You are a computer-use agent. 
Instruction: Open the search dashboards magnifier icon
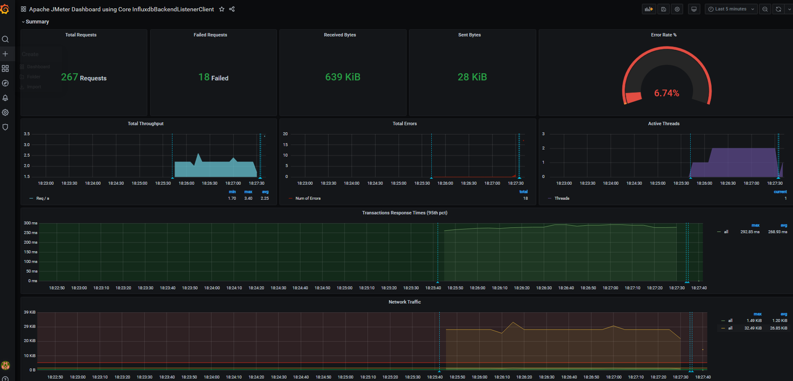(5, 39)
